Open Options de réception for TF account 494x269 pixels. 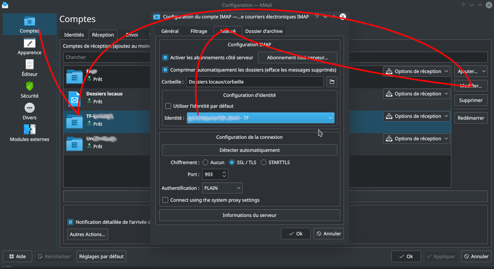417,116
